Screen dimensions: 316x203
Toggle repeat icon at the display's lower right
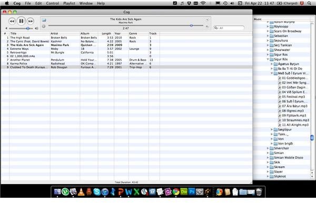tap(207, 26)
